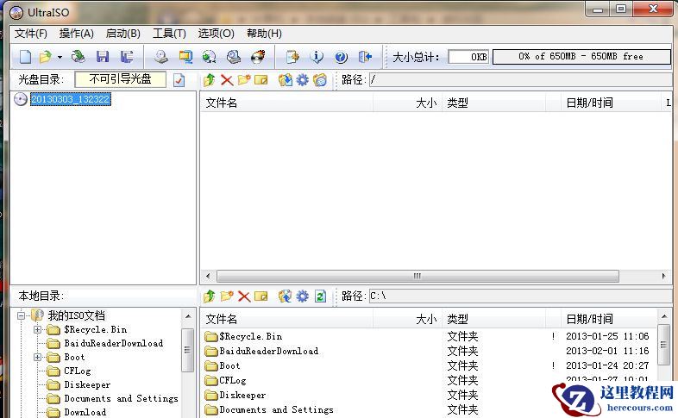Screen dimensions: 678x418
Task: Click the 类型 column header in disc file list
Action: pyautogui.click(x=493, y=103)
